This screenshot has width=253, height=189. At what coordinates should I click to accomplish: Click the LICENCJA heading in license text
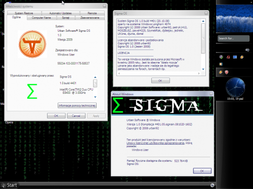[x=123, y=53]
